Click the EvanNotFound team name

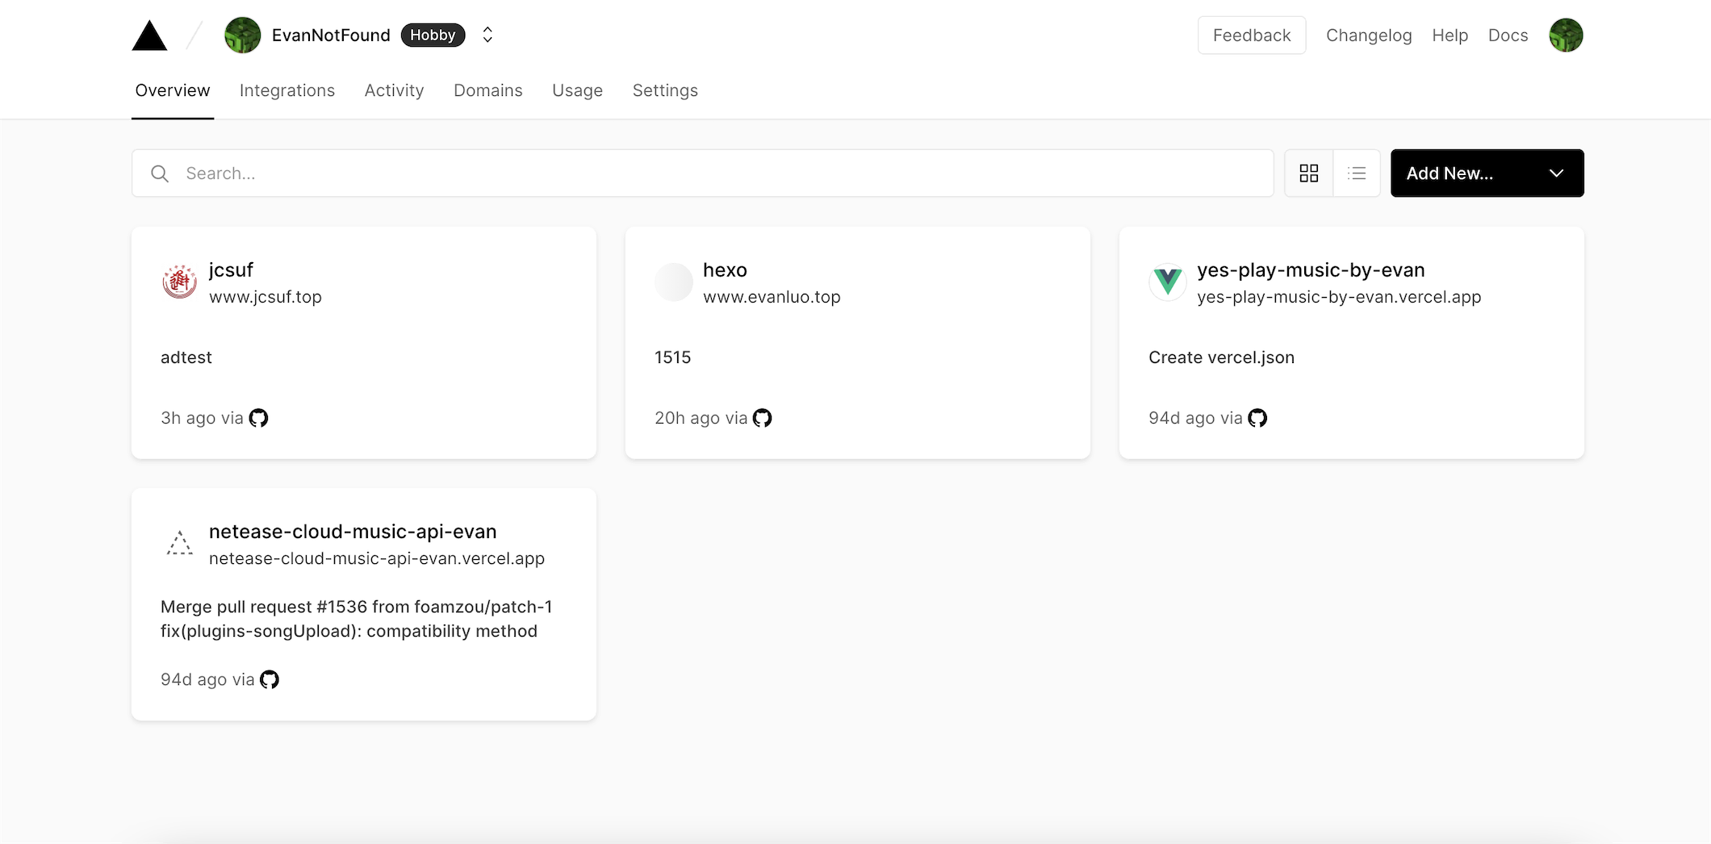click(331, 36)
